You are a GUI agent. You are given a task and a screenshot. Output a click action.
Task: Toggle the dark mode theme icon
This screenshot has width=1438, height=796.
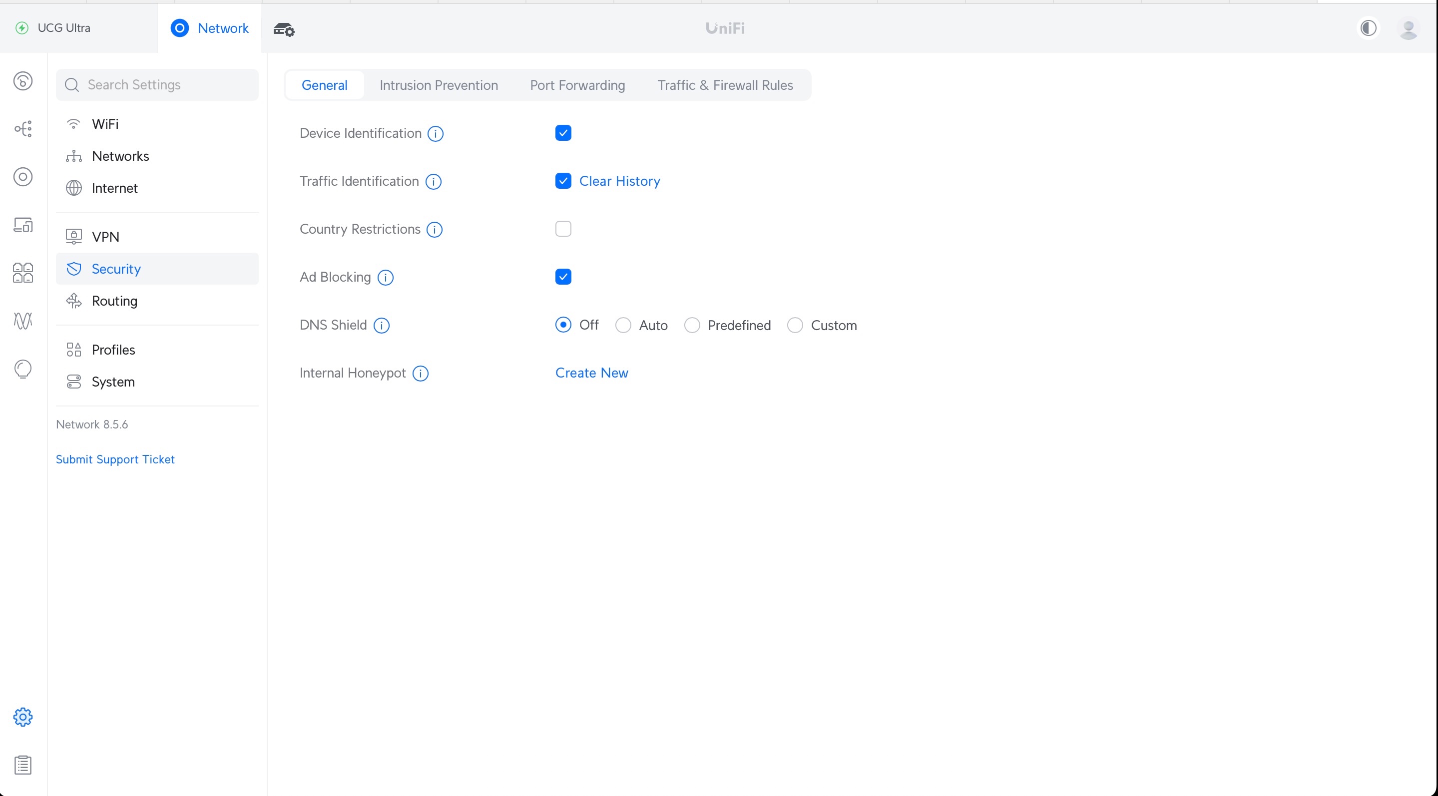pos(1368,28)
